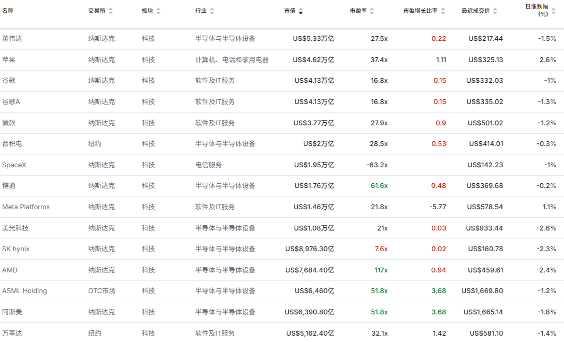Screen dimensions: 564x342
Task: Sort by 市盈率 column arrows
Action: pos(372,11)
